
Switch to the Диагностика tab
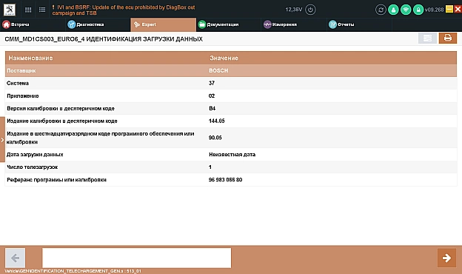(98, 24)
